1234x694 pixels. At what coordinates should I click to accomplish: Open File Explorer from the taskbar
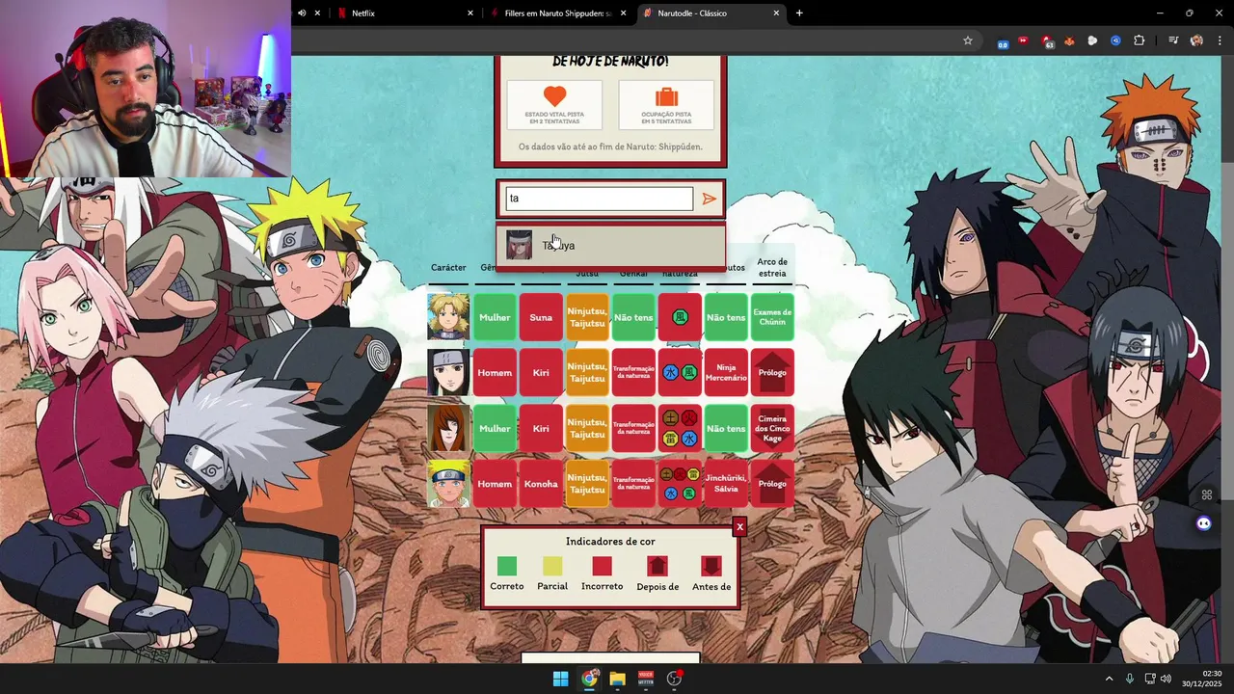[x=617, y=679]
